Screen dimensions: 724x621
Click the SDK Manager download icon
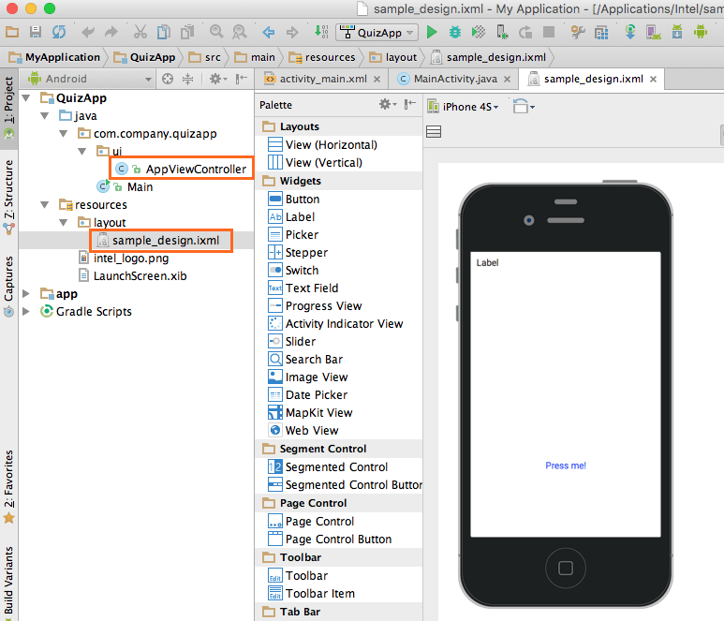677,32
